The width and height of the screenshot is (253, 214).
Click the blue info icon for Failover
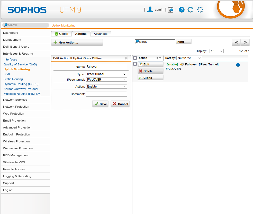238,65
